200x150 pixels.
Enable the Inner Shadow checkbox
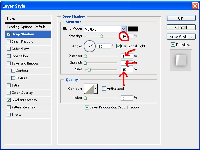pyautogui.click(x=9, y=41)
